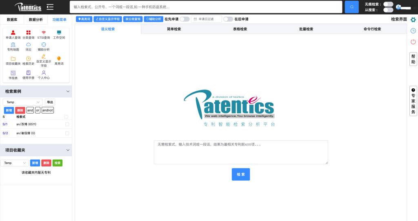Open the 帮助 help side tab
The width and height of the screenshot is (418, 221).
tap(413, 59)
